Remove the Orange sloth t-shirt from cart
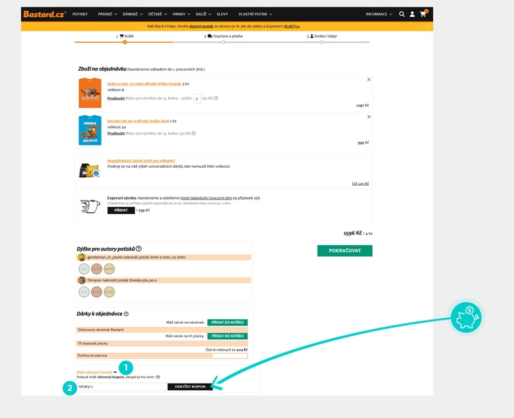514x418 pixels. coord(369,80)
